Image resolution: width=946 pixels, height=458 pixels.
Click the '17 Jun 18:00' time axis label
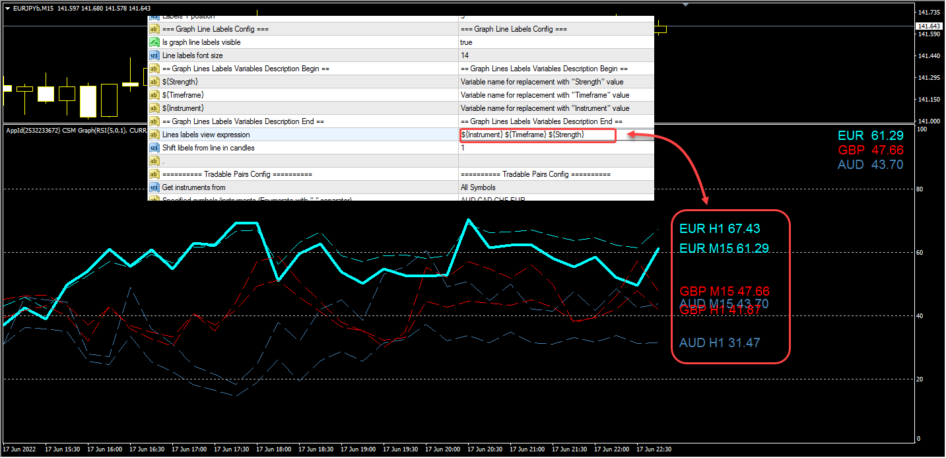pos(273,449)
